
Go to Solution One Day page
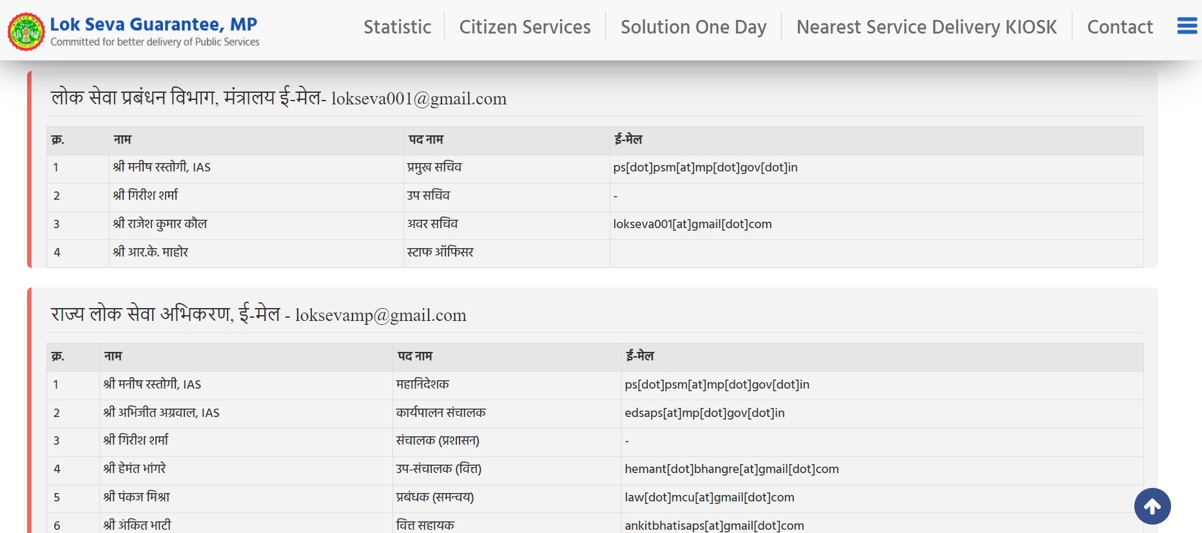693,27
